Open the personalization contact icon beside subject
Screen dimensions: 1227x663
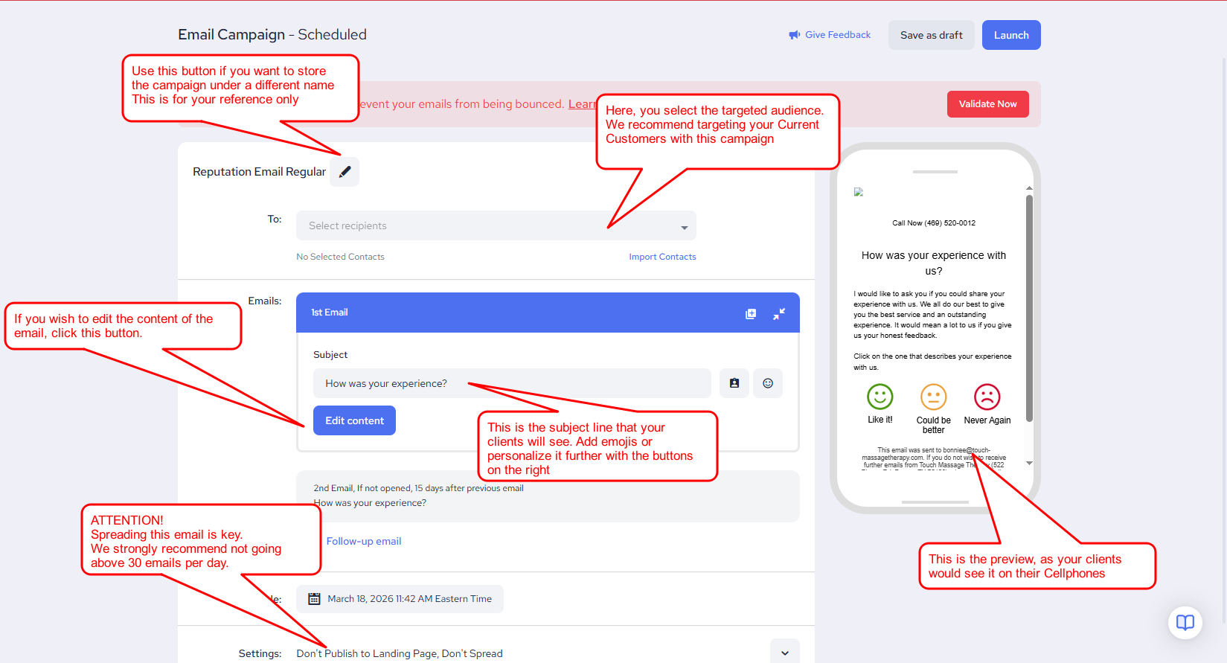[x=734, y=383]
